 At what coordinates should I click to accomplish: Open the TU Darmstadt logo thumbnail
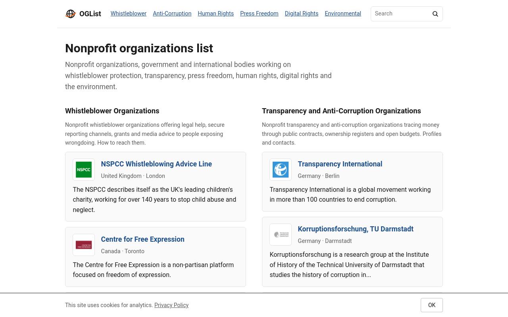[281, 235]
